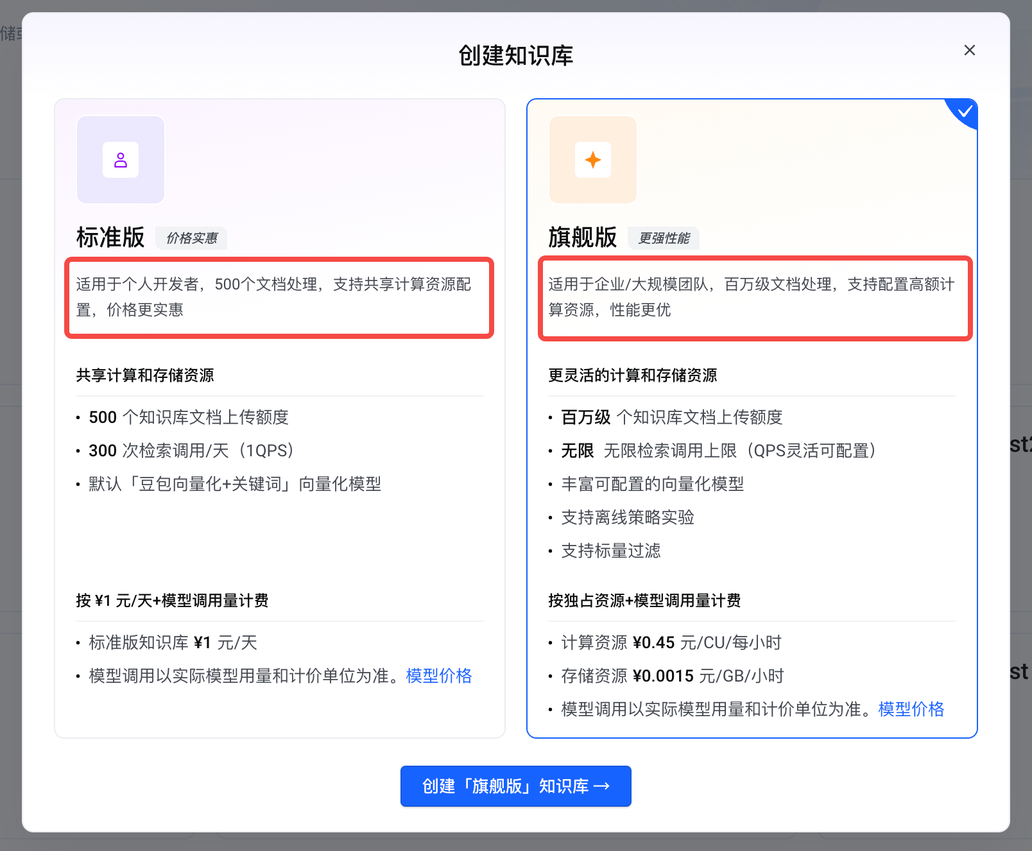Click the 共享计算和存储资源 heading
Viewport: 1032px width, 851px height.
coord(145,375)
